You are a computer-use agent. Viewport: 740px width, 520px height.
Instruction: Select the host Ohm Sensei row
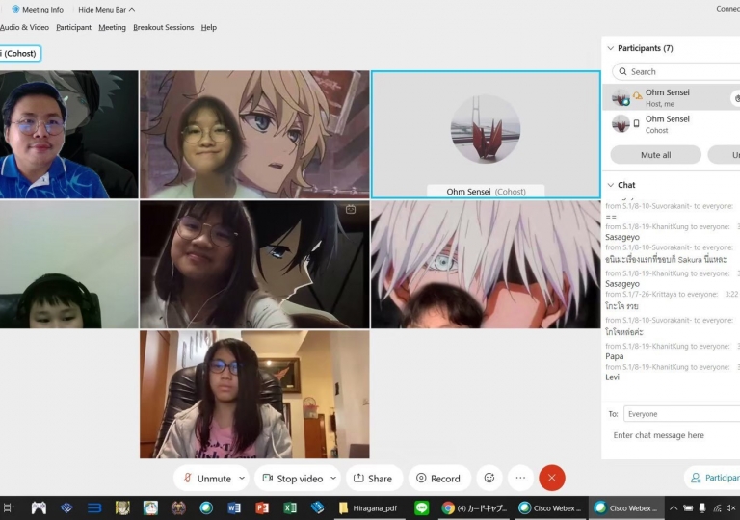[671, 97]
